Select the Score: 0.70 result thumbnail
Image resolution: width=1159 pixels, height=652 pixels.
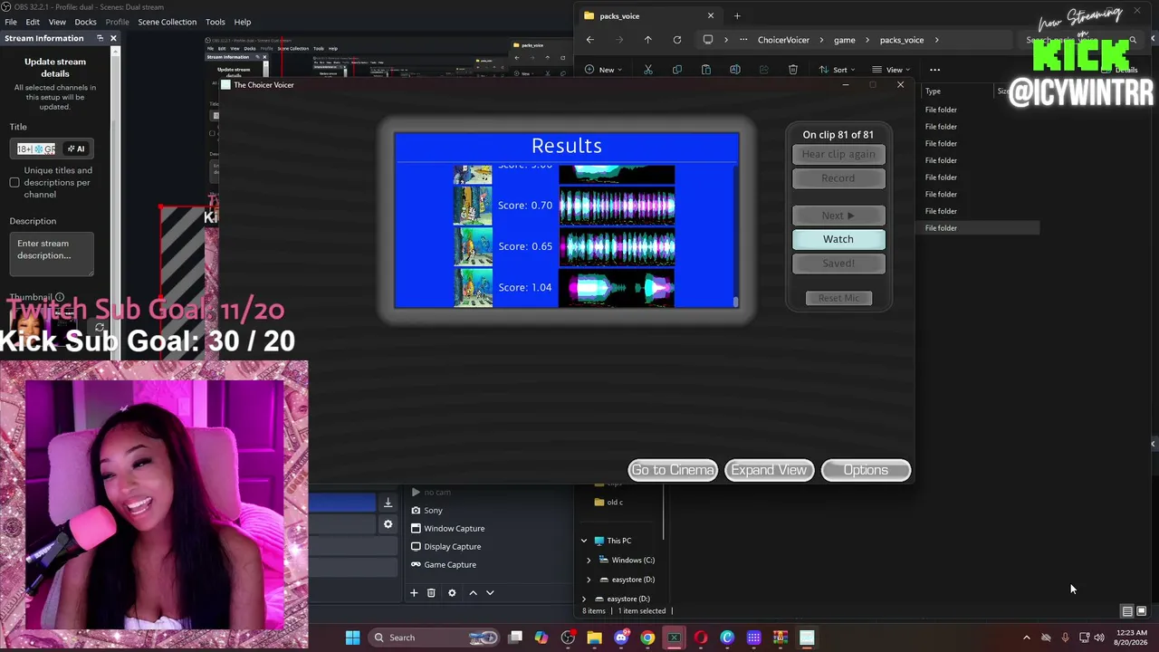[x=473, y=206]
